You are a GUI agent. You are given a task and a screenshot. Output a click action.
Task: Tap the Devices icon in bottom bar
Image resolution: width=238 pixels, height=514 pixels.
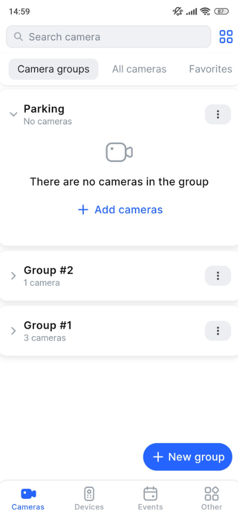click(x=89, y=493)
